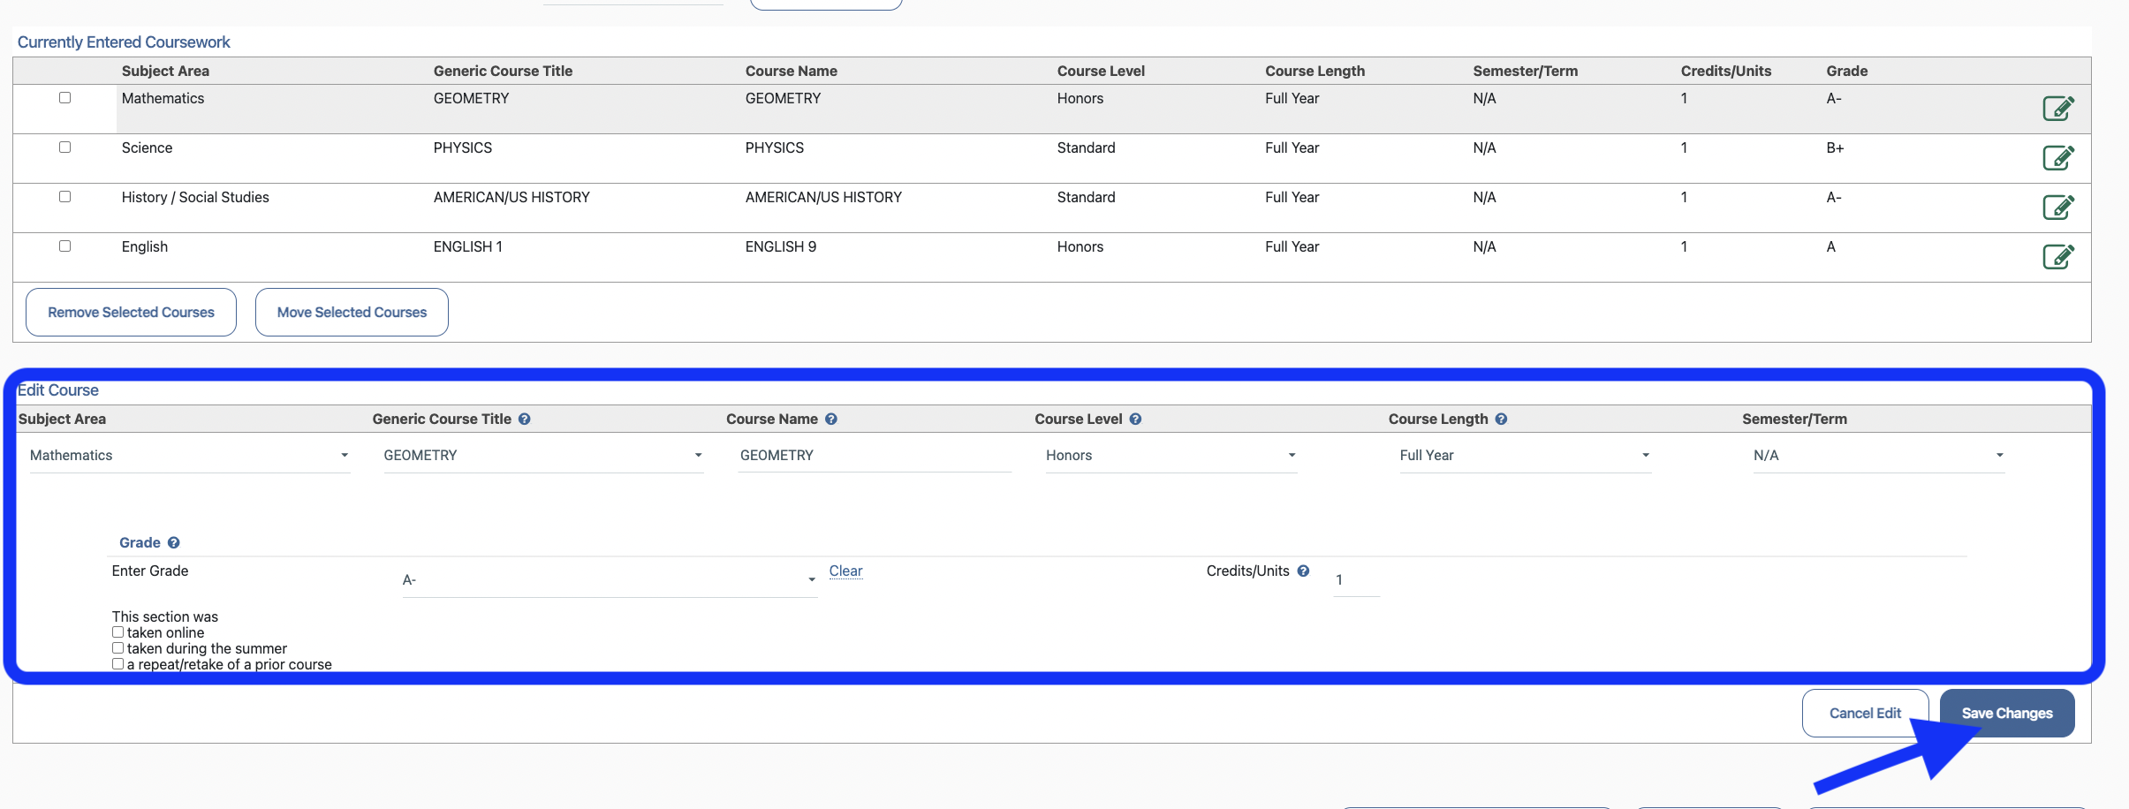Open the Course Level help tooltip
Screen dimensions: 2129x809
tap(1136, 419)
